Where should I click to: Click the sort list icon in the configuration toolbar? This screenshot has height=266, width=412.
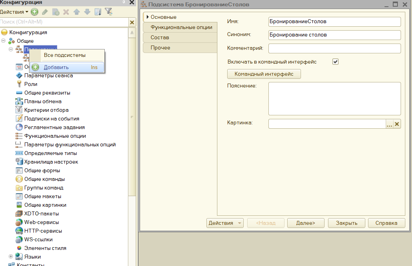[98, 12]
